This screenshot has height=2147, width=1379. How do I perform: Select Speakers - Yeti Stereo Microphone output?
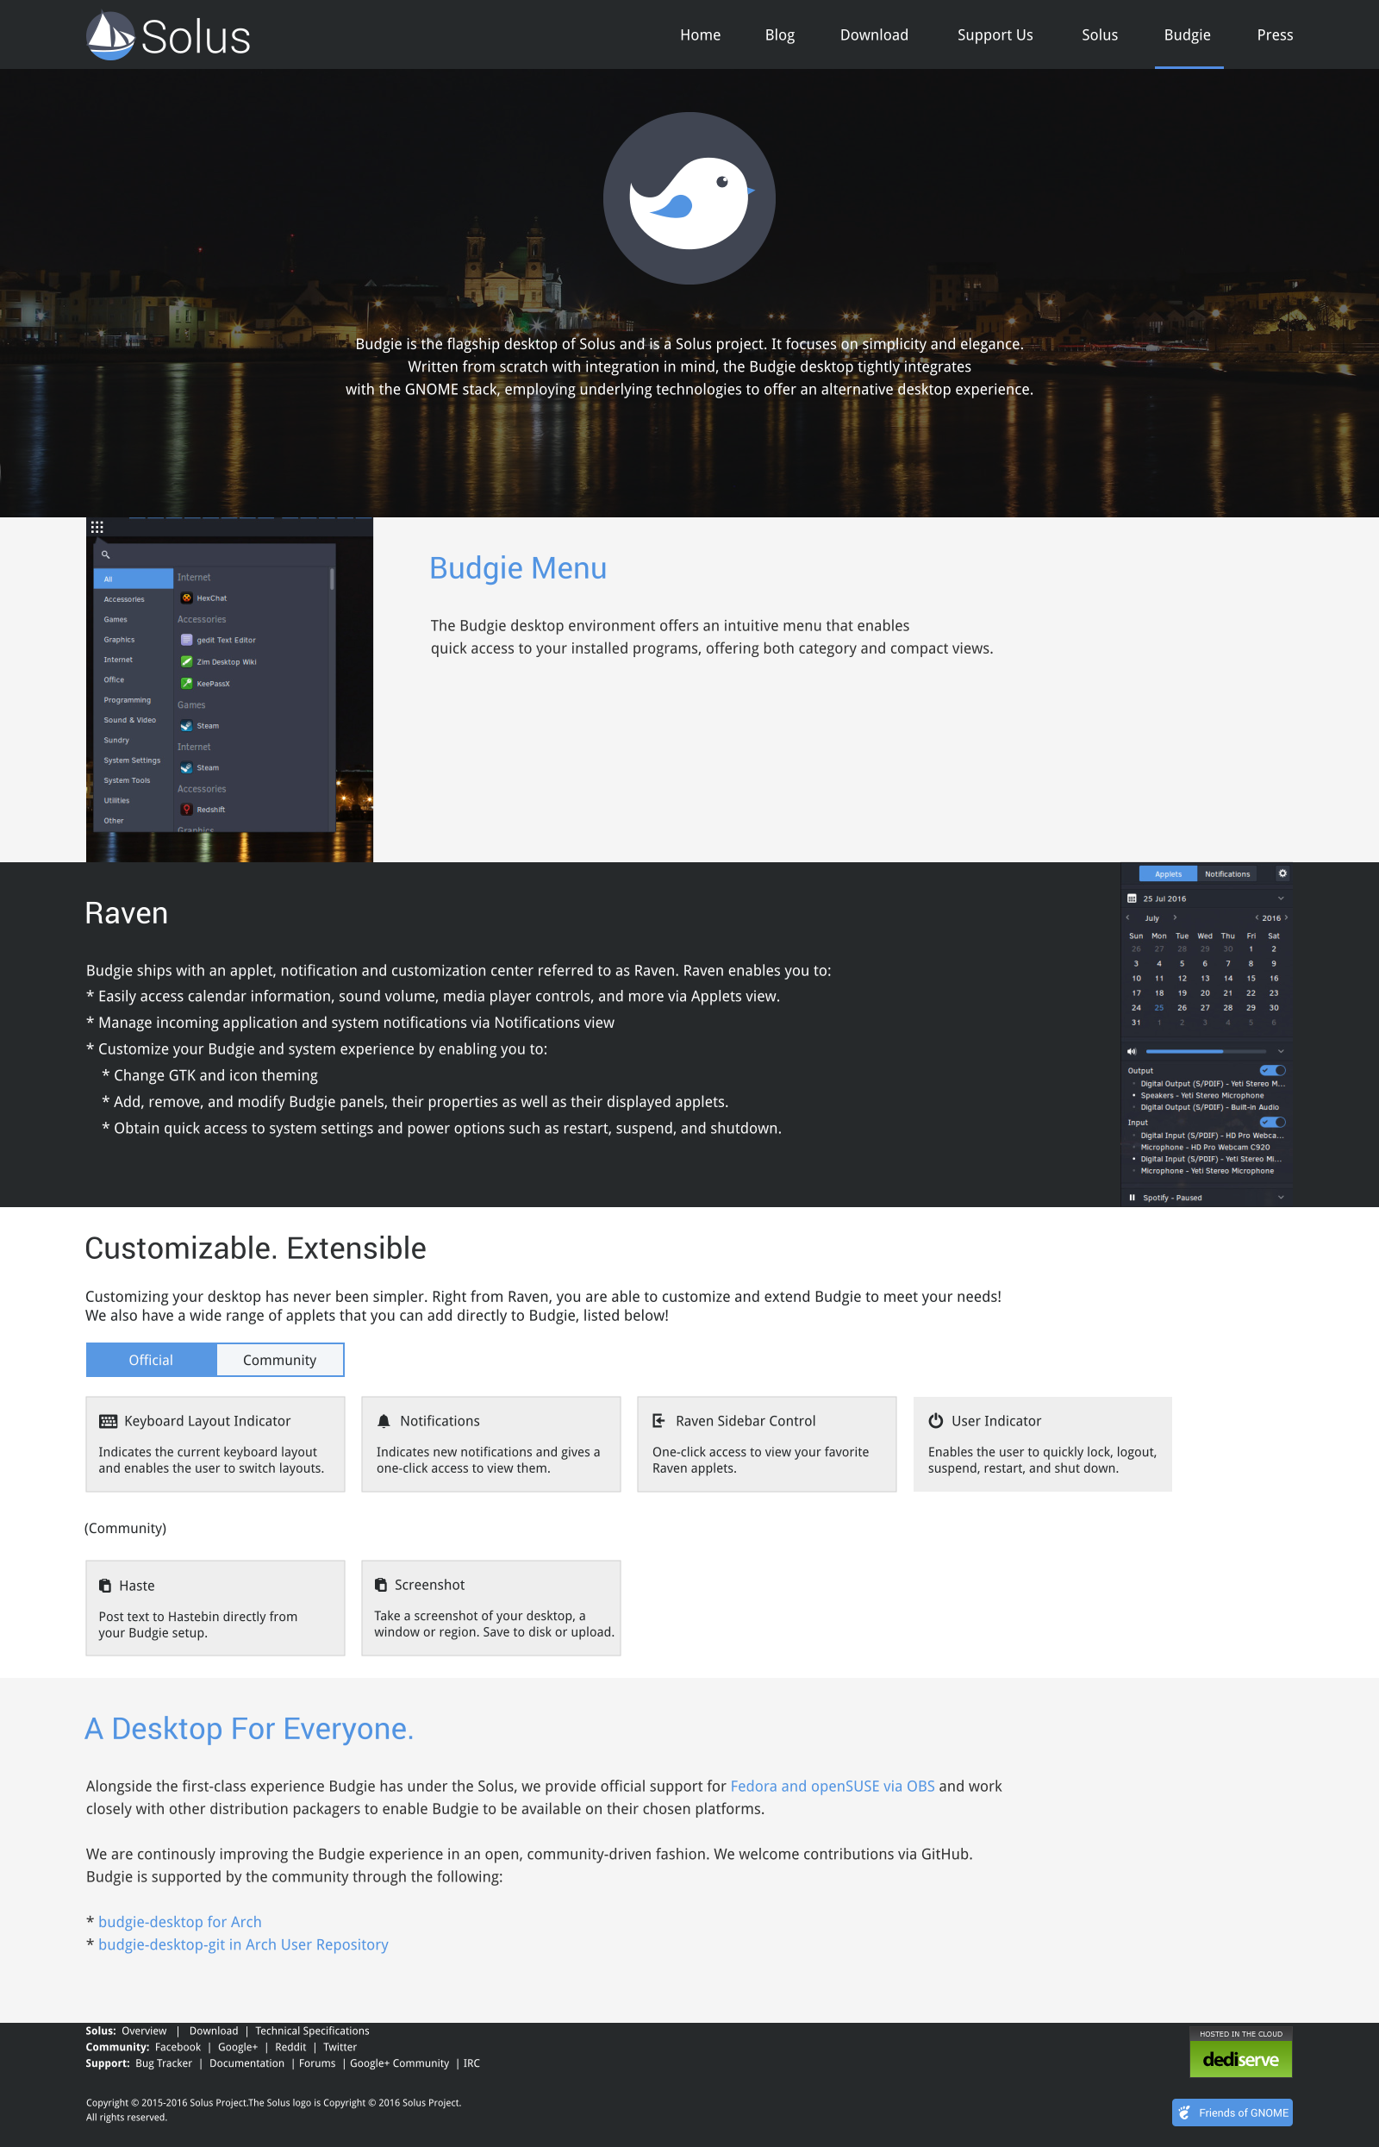point(1201,1095)
